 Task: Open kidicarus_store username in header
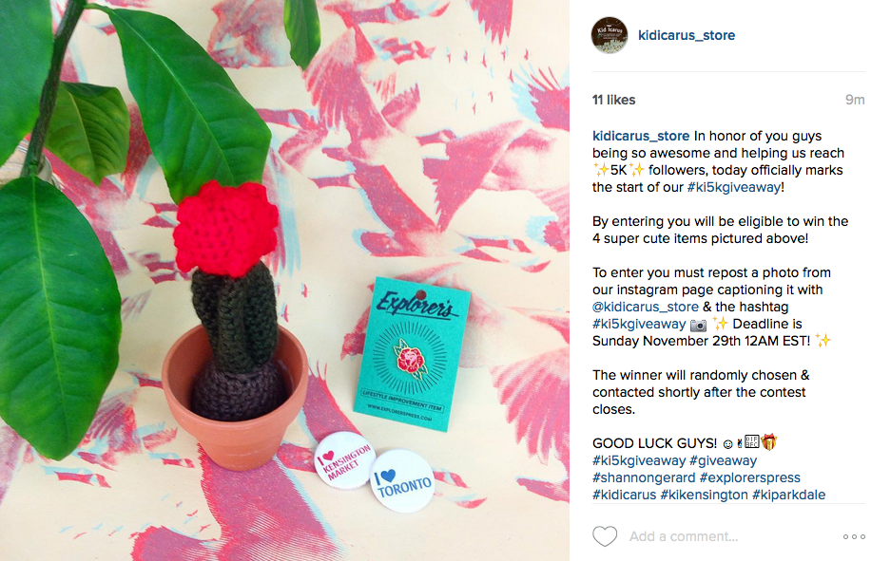coord(686,35)
